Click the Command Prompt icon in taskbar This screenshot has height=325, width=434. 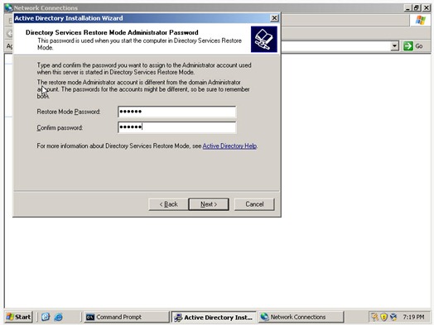[90, 317]
